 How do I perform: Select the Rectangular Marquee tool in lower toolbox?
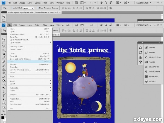click(4, 43)
